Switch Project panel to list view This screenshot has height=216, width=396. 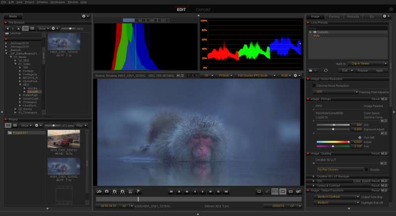coord(15,125)
